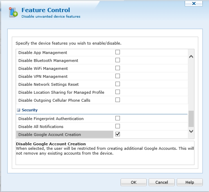Open Help for Feature Control
This screenshot has height=192, width=209.
[x=190, y=182]
